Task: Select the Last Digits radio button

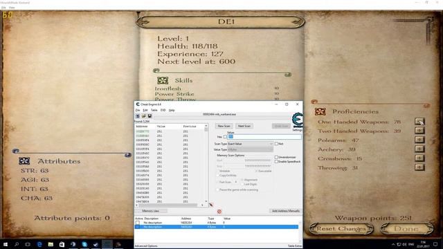Action: pyautogui.click(x=242, y=184)
